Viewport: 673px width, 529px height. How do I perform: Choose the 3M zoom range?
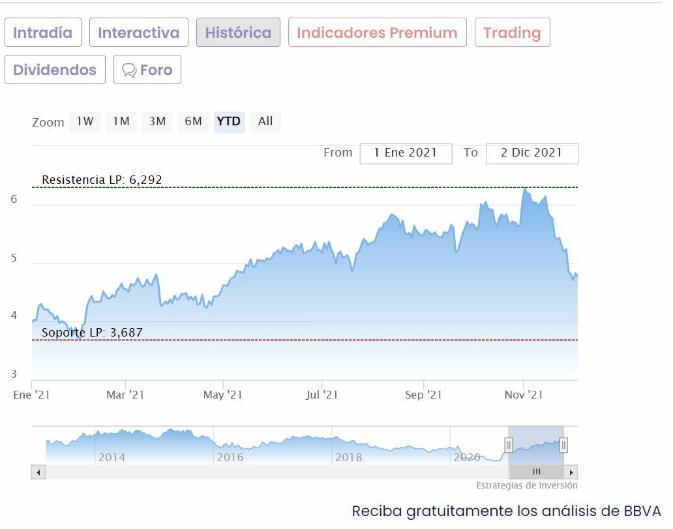click(157, 121)
